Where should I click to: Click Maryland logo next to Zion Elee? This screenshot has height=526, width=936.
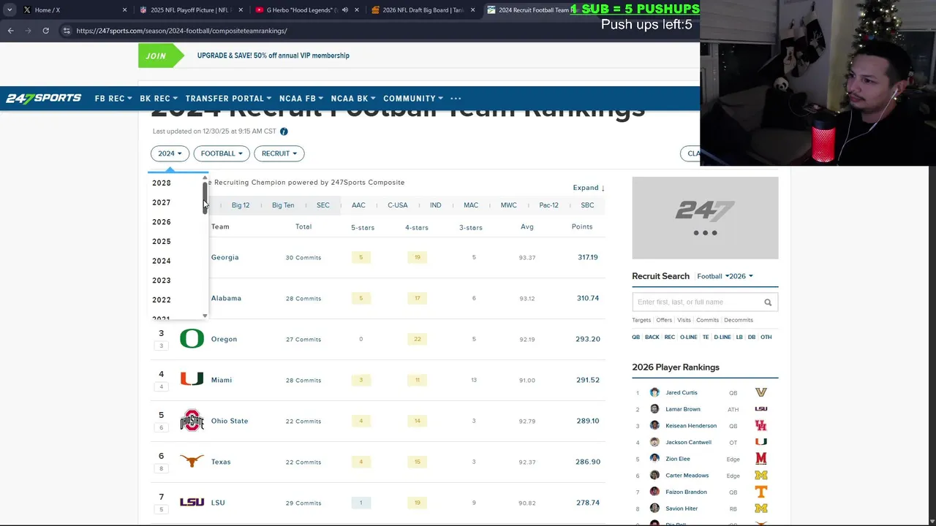(x=761, y=459)
